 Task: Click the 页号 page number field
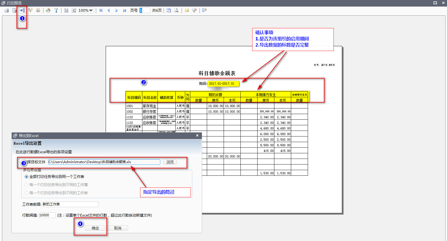[x=145, y=10]
